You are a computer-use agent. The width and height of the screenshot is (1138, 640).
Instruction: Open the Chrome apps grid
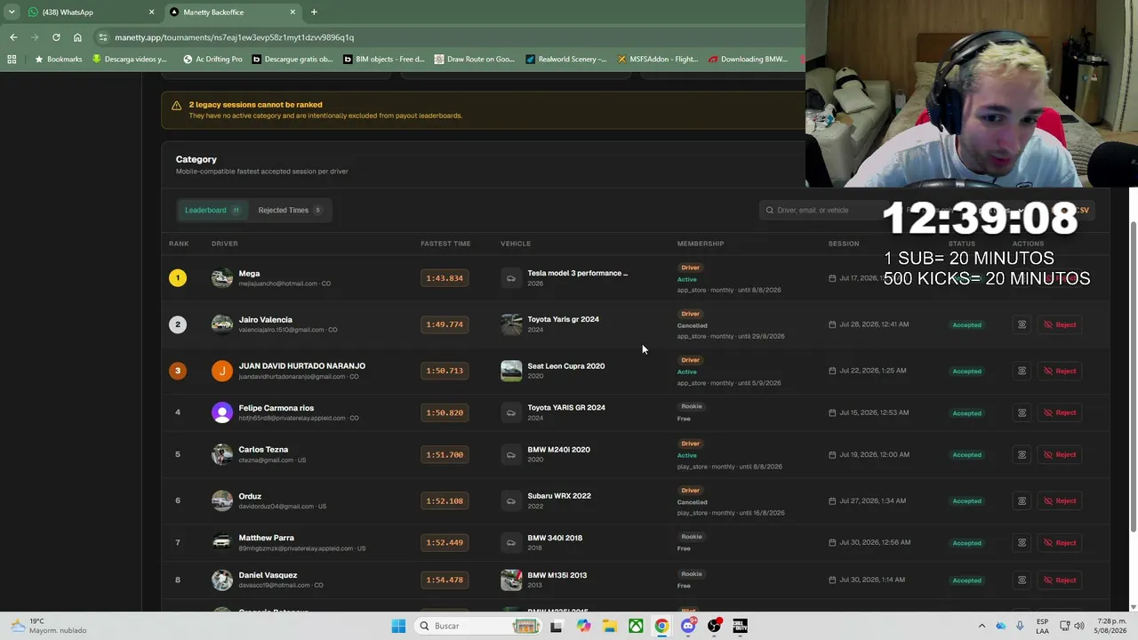tap(12, 60)
